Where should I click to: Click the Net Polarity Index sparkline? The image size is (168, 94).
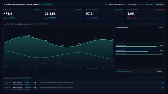pyautogui.click(x=9, y=18)
